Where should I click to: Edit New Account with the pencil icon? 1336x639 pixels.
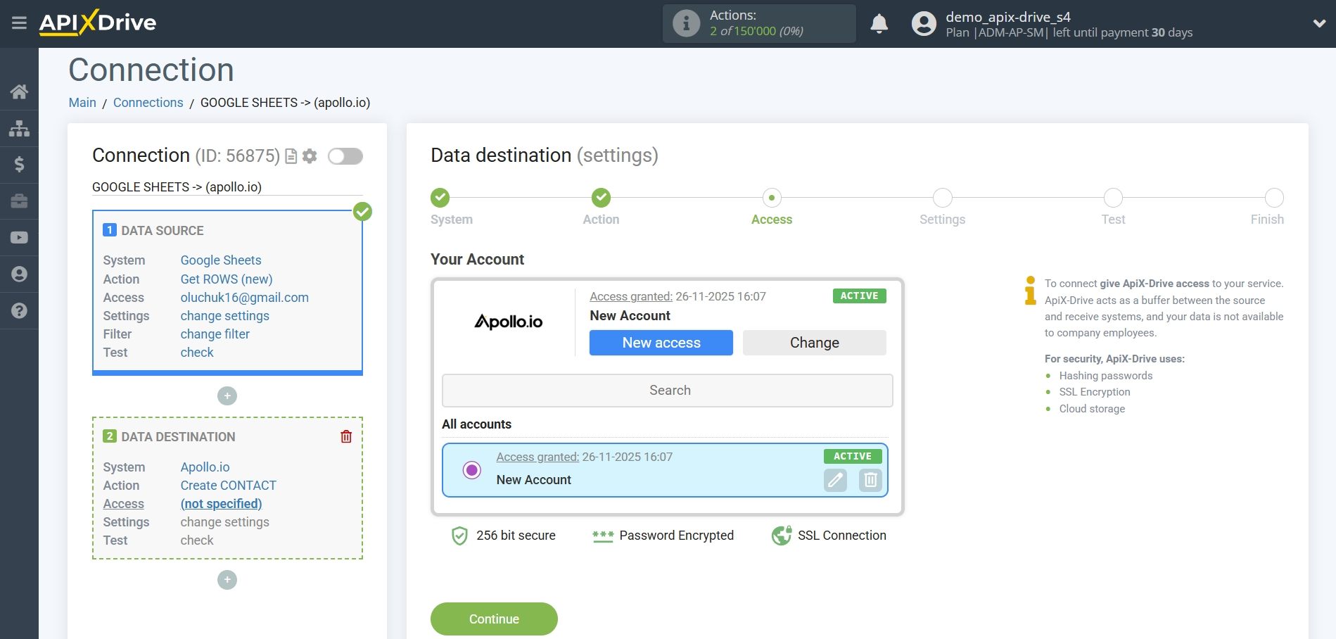(834, 480)
